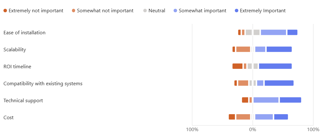Click Compatibility with existing systems label

click(43, 83)
